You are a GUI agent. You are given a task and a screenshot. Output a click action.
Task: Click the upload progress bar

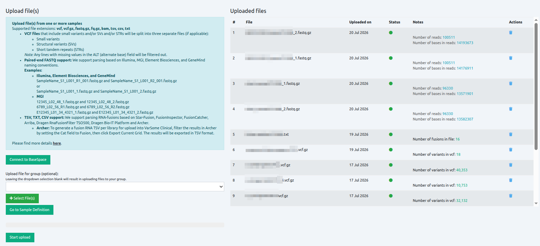click(x=115, y=225)
